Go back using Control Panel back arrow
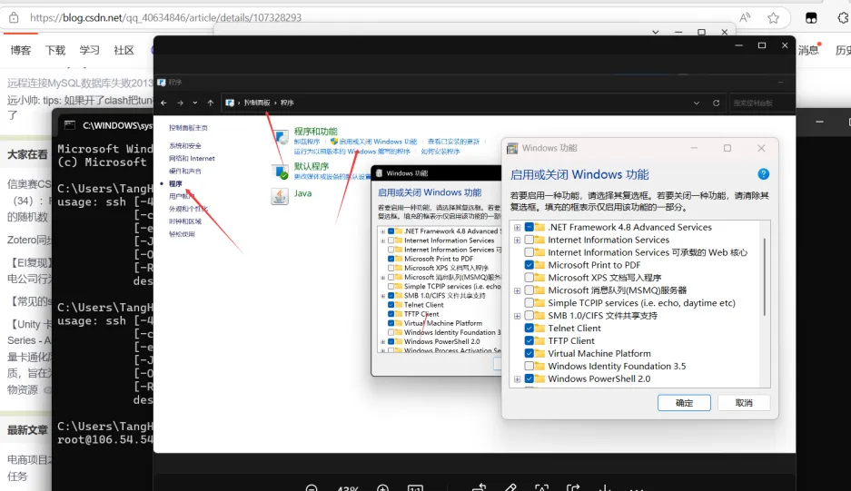This screenshot has width=851, height=491. tap(163, 103)
